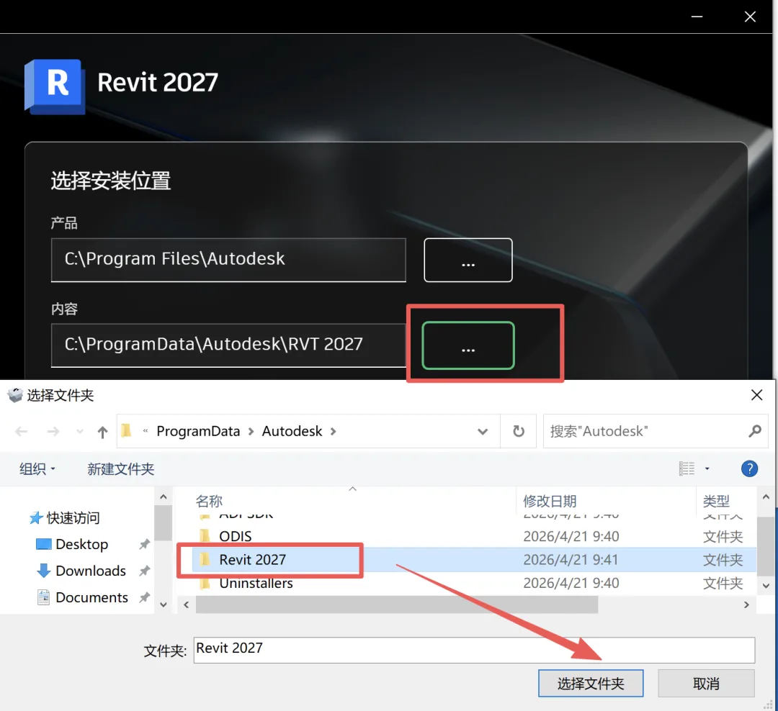The image size is (778, 711).
Task: Click the product install path field
Action: pos(228,260)
